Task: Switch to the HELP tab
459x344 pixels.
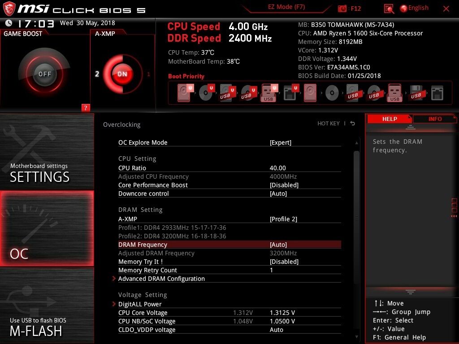Action: [390, 119]
